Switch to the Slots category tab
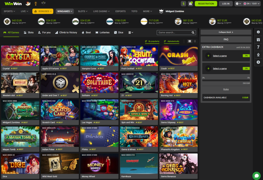 pos(29,33)
